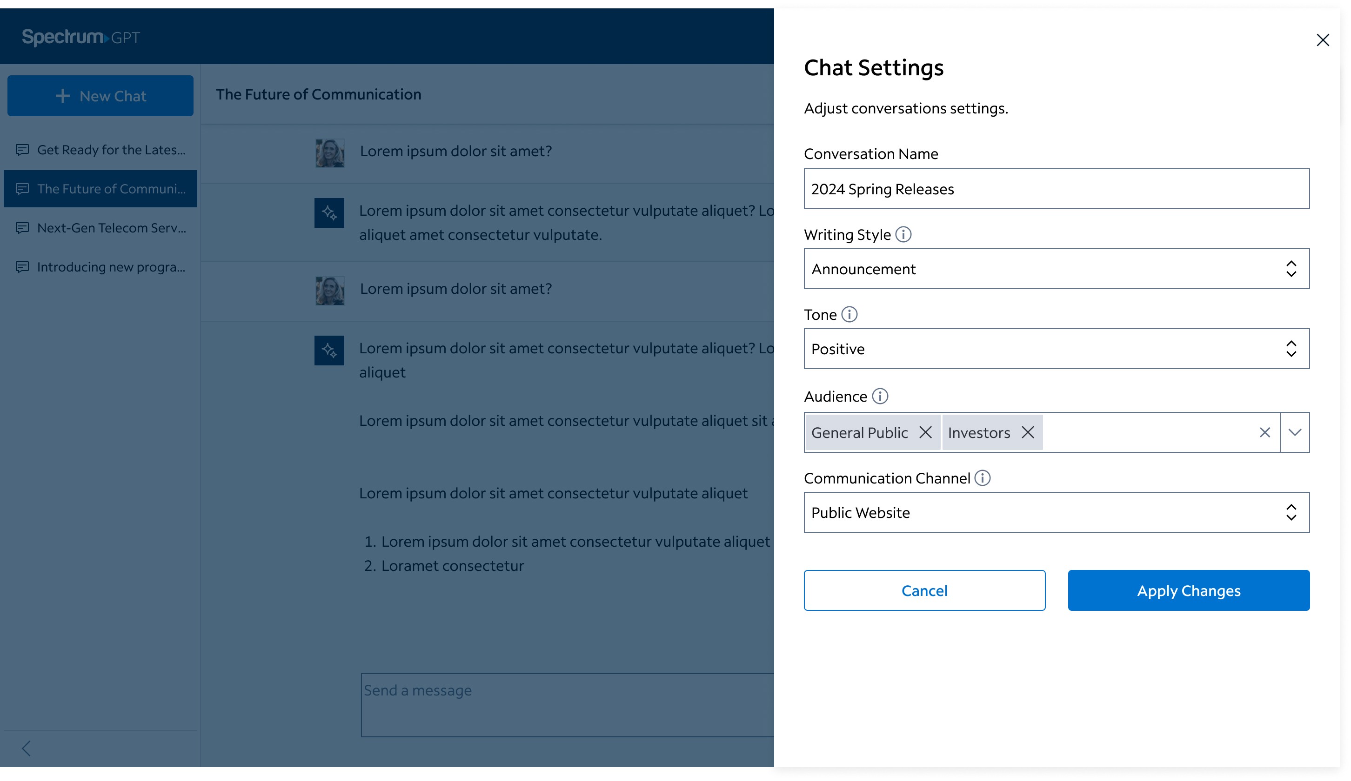This screenshot has height=781, width=1351.
Task: Clear all selected audience tags
Action: [x=1264, y=432]
